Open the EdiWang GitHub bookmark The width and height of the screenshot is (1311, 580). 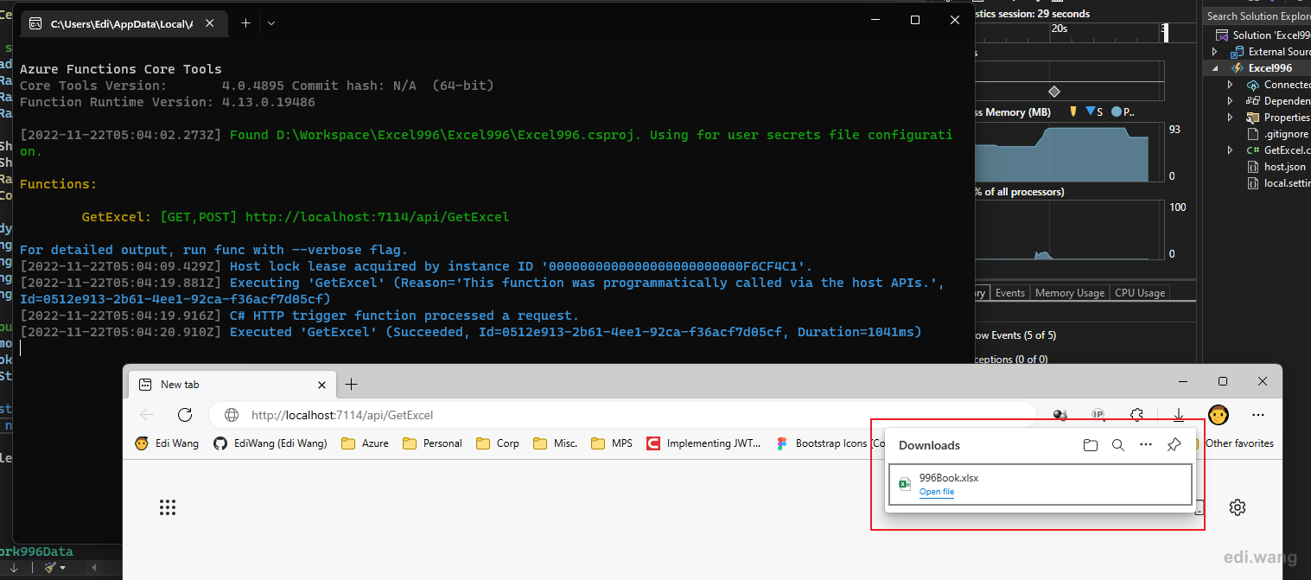[270, 443]
